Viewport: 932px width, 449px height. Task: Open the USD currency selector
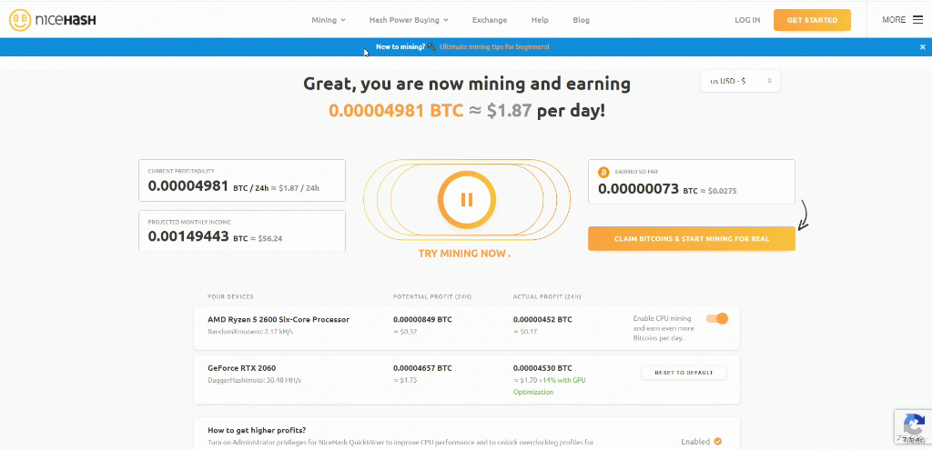click(740, 81)
